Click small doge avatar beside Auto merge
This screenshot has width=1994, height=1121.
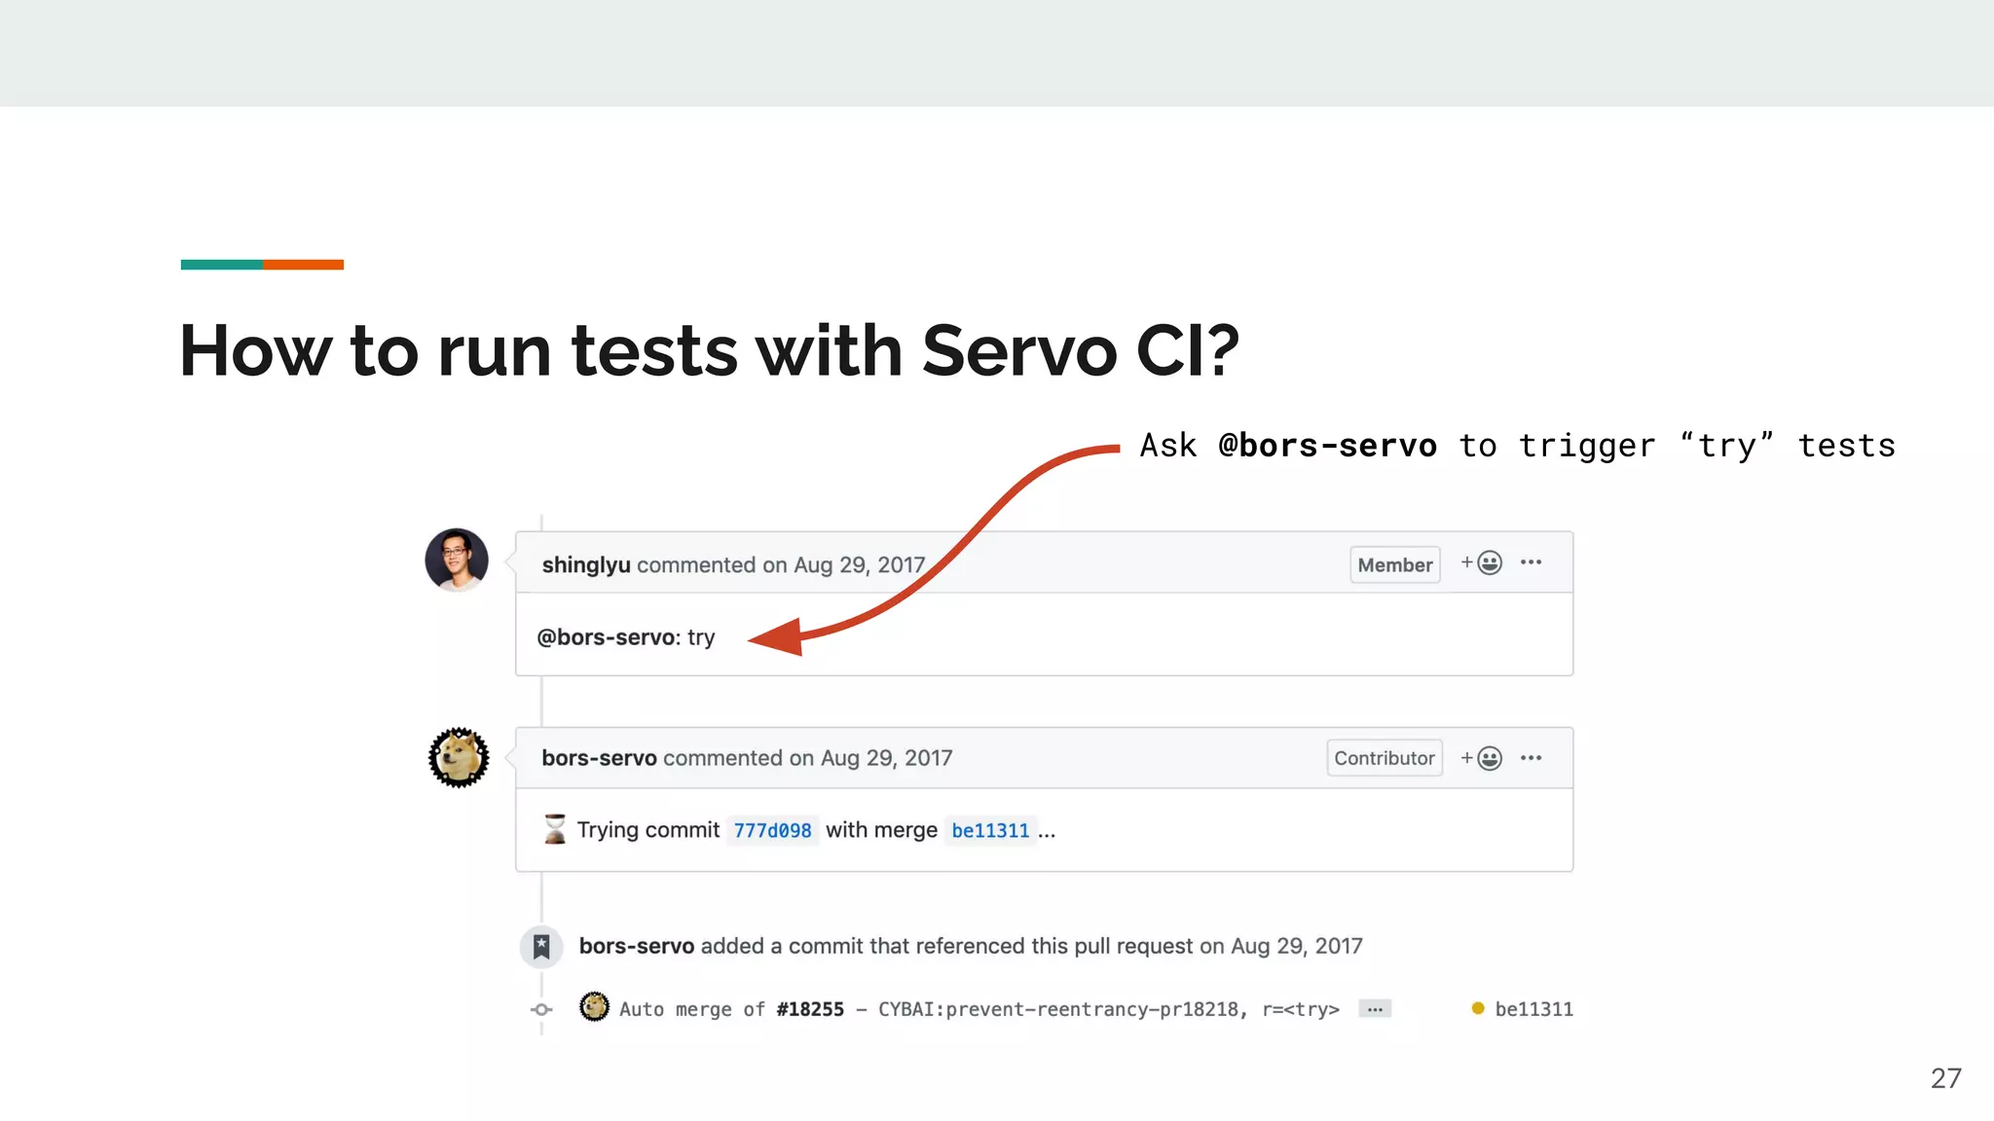click(594, 1007)
